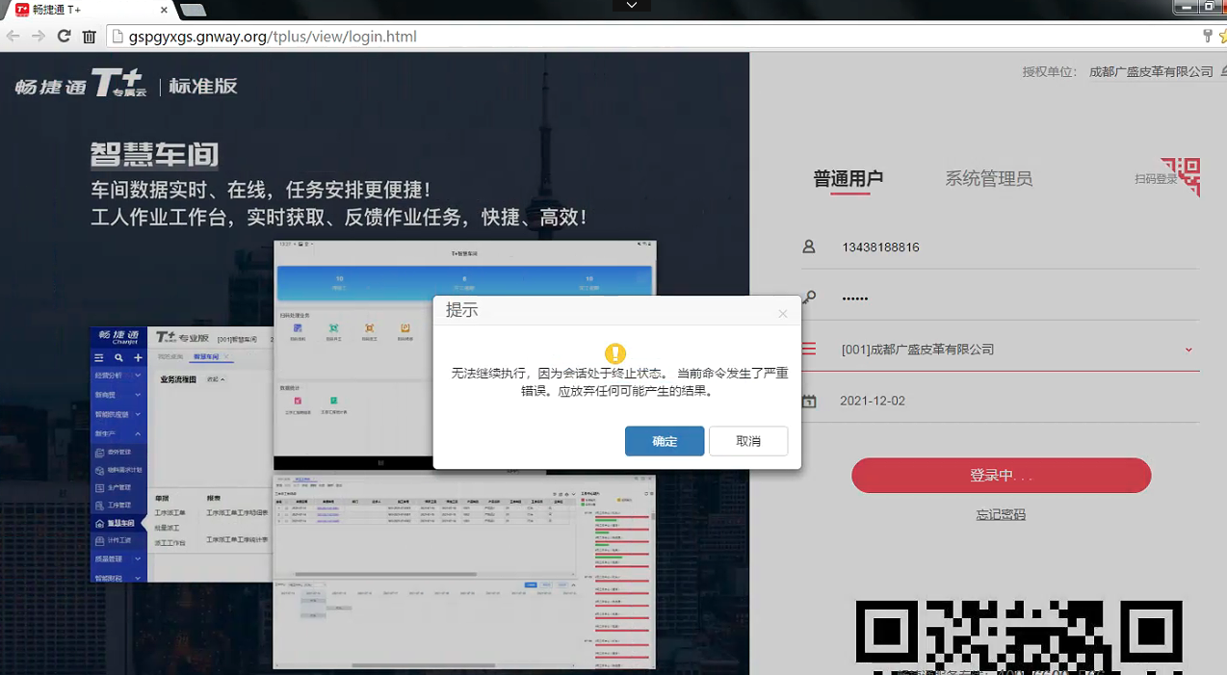Close the 提示 dialog with the X

tap(783, 313)
